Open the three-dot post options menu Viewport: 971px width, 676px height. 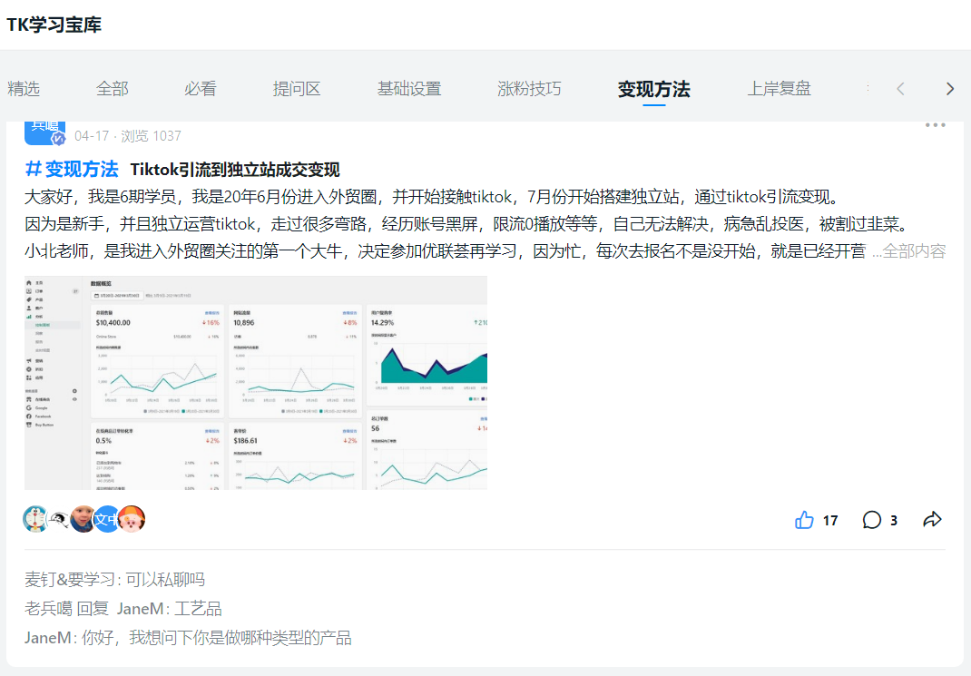click(935, 125)
